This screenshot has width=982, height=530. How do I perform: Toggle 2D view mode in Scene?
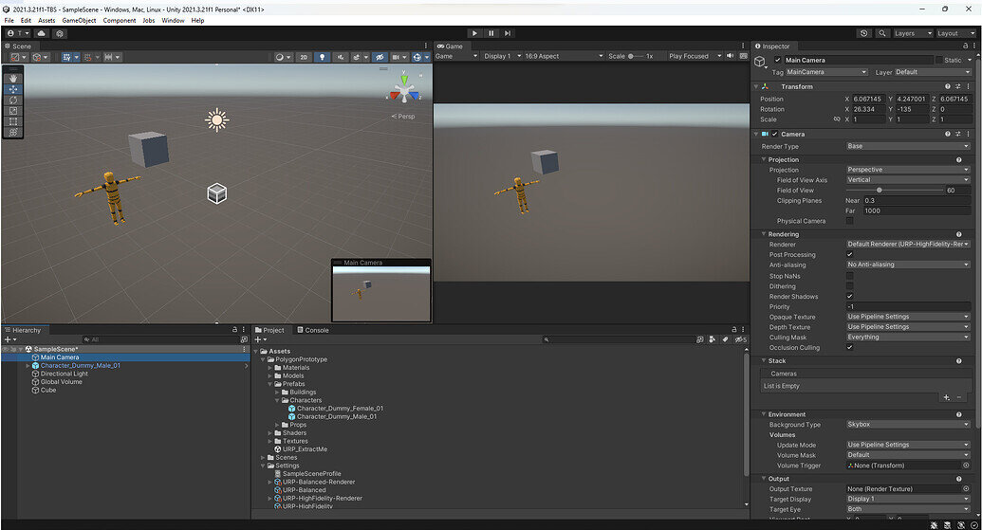(x=304, y=57)
